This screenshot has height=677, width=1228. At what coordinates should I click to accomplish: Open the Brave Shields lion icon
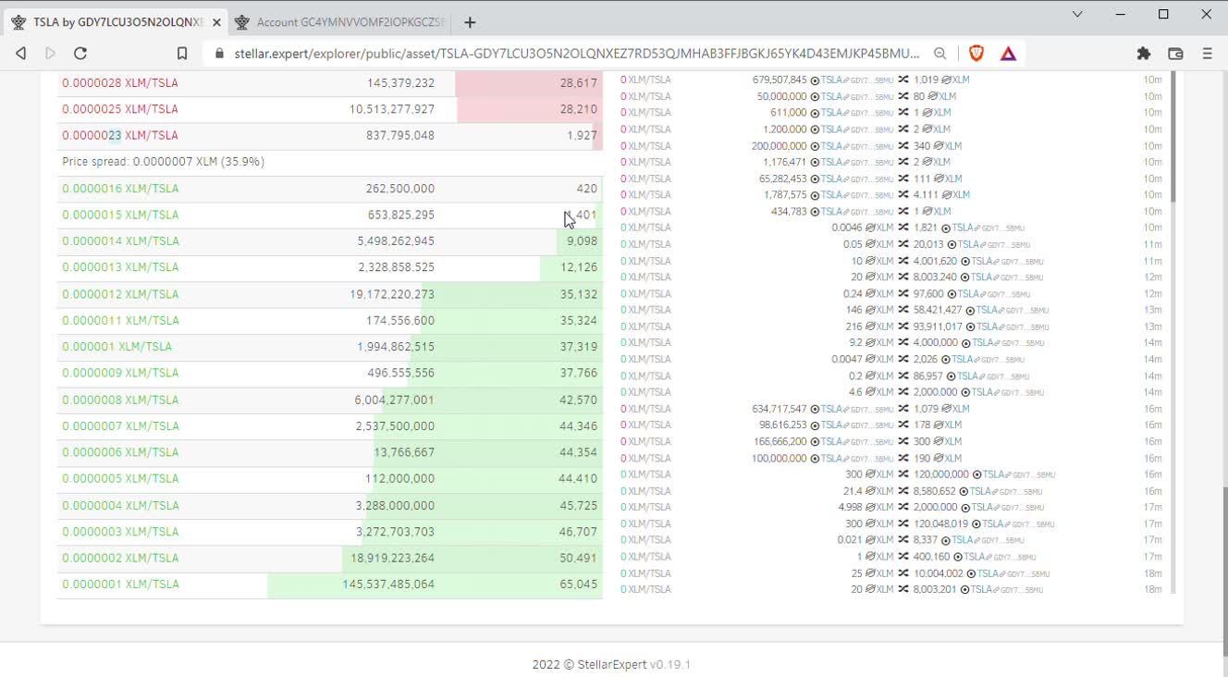976,54
